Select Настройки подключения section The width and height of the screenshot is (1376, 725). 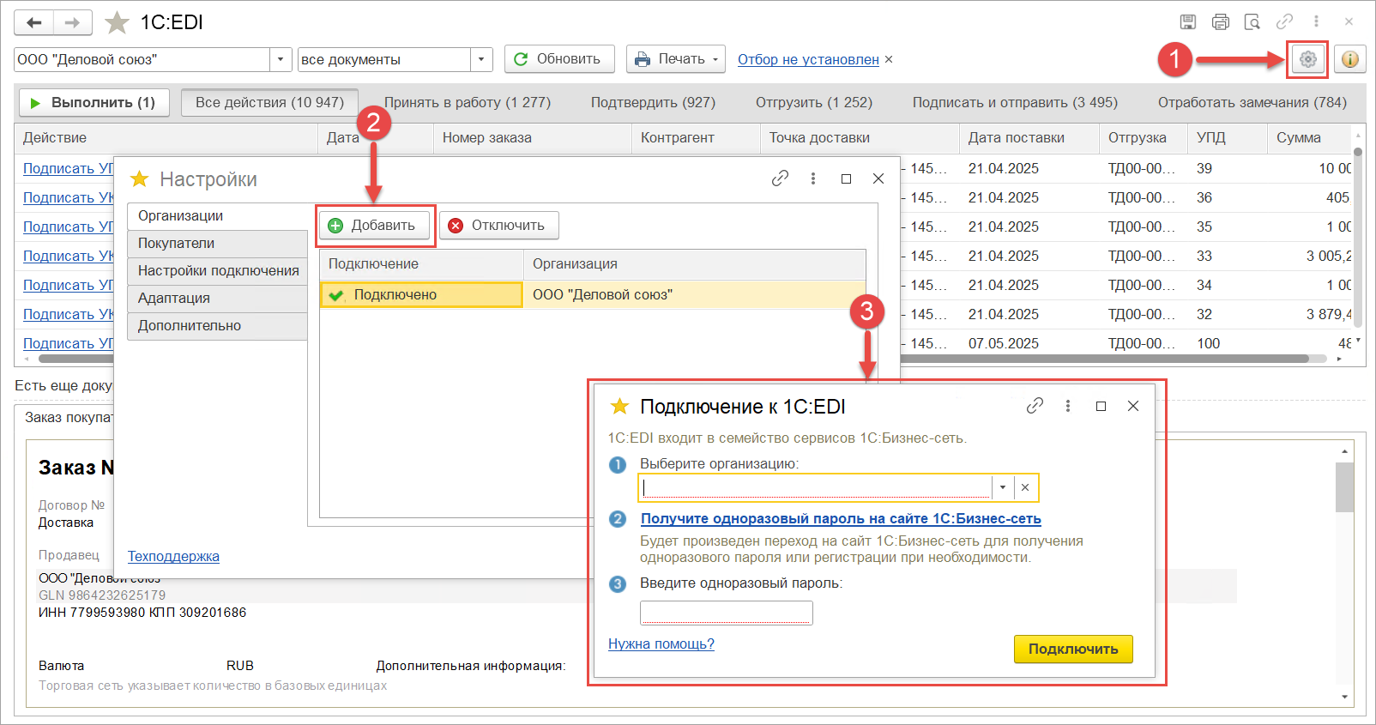pyautogui.click(x=218, y=270)
